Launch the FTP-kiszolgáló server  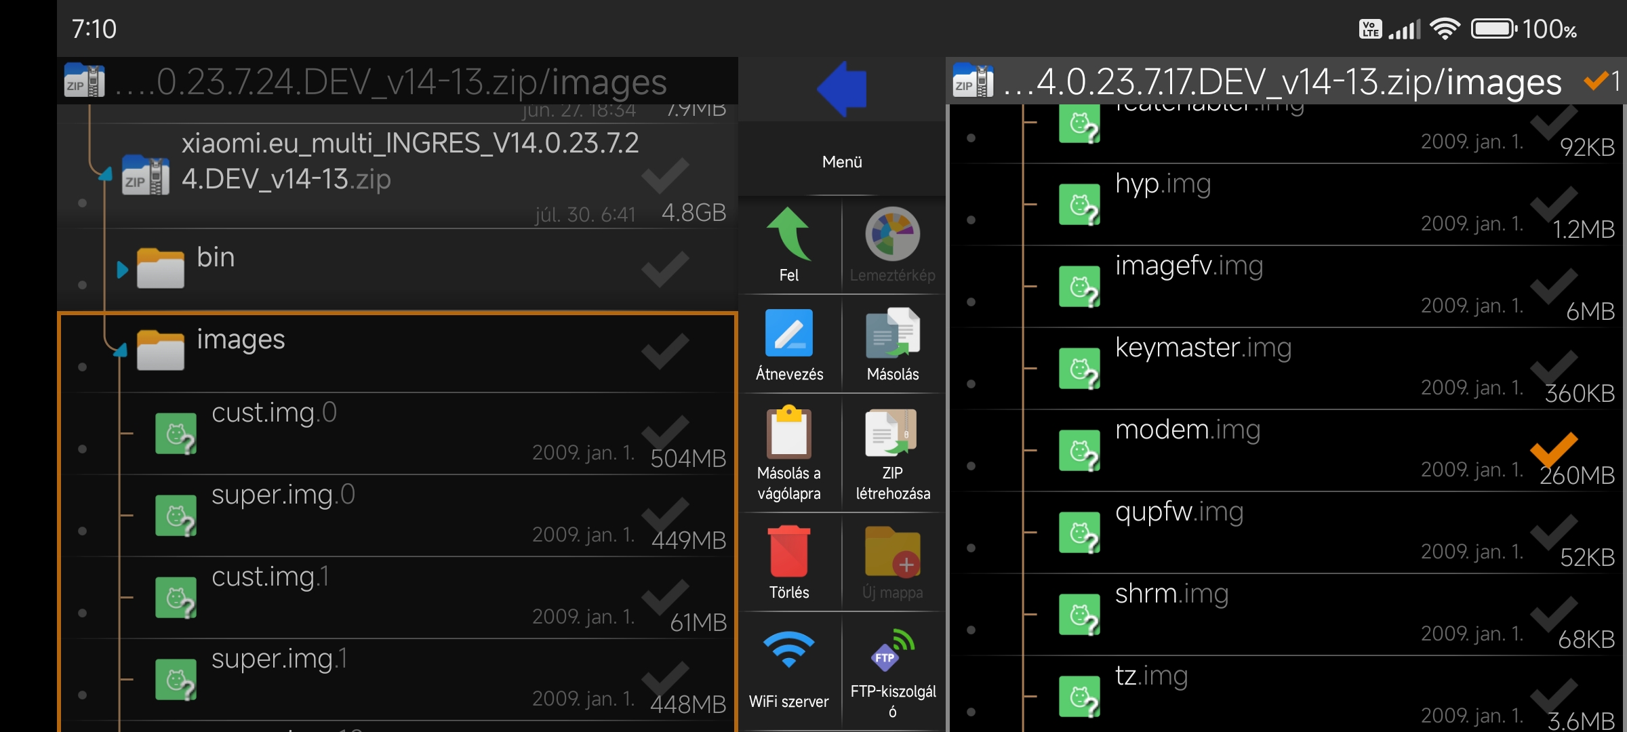(x=892, y=670)
